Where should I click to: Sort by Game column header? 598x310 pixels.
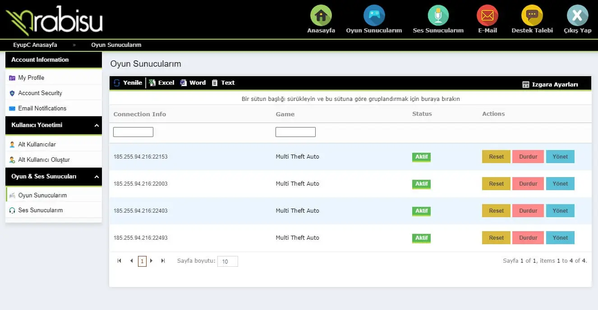tap(285, 114)
